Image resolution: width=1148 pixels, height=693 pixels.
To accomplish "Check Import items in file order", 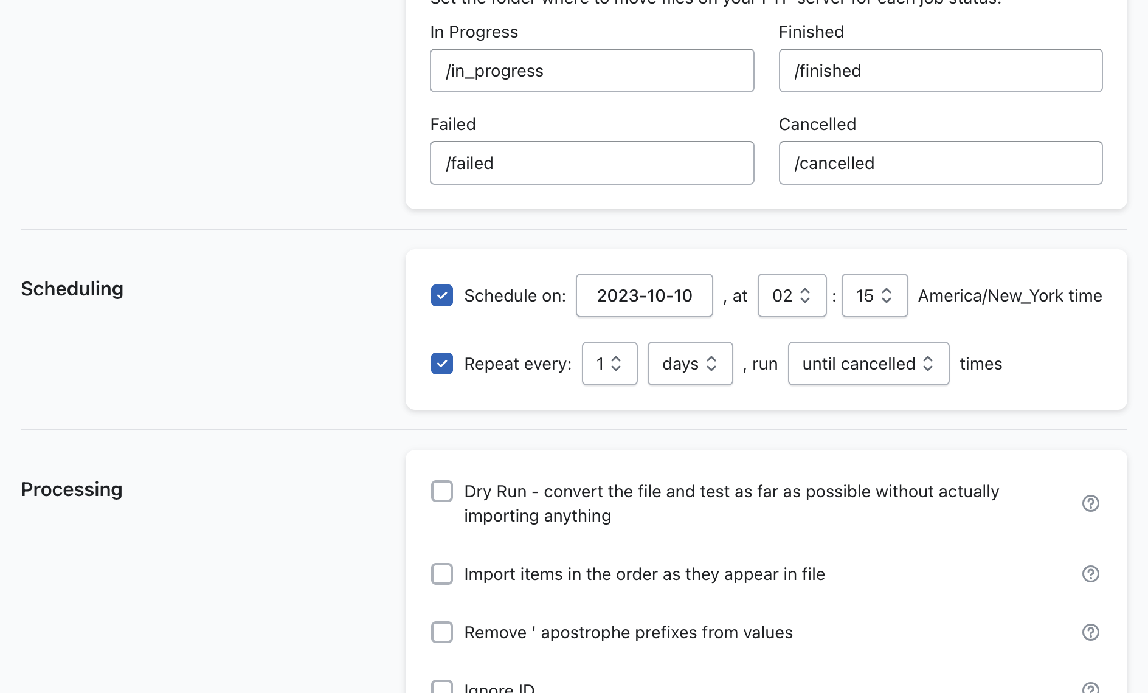I will pyautogui.click(x=442, y=574).
